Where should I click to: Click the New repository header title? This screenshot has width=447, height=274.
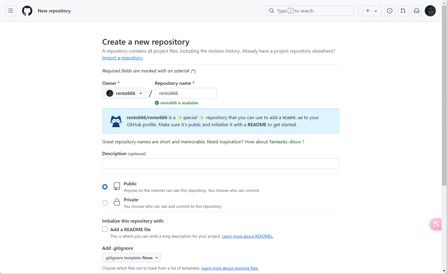54,11
